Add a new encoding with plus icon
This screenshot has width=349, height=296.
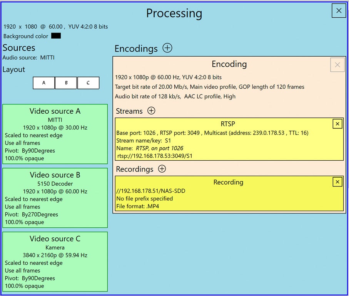167,48
